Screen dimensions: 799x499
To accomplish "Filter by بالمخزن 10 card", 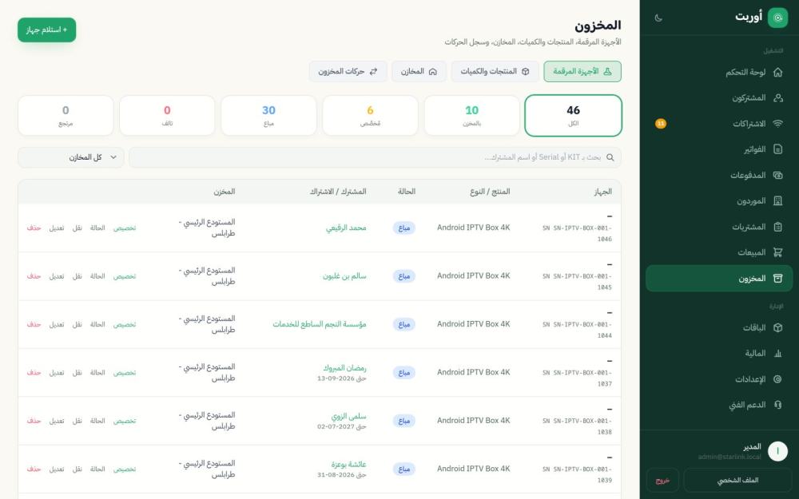I will 472,116.
